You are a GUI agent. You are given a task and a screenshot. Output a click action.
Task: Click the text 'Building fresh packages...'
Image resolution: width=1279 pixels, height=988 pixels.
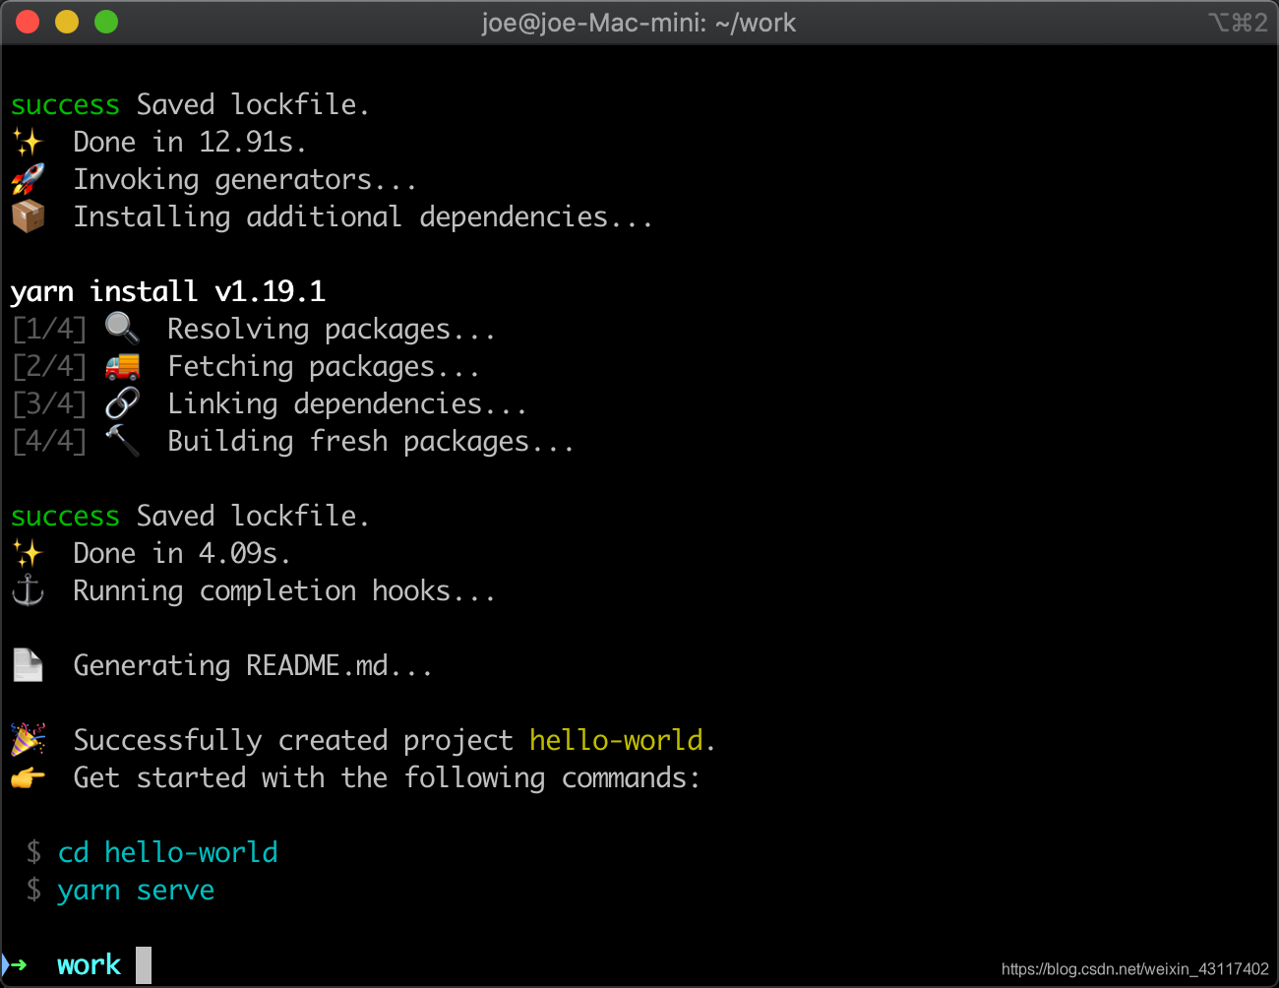click(x=371, y=441)
